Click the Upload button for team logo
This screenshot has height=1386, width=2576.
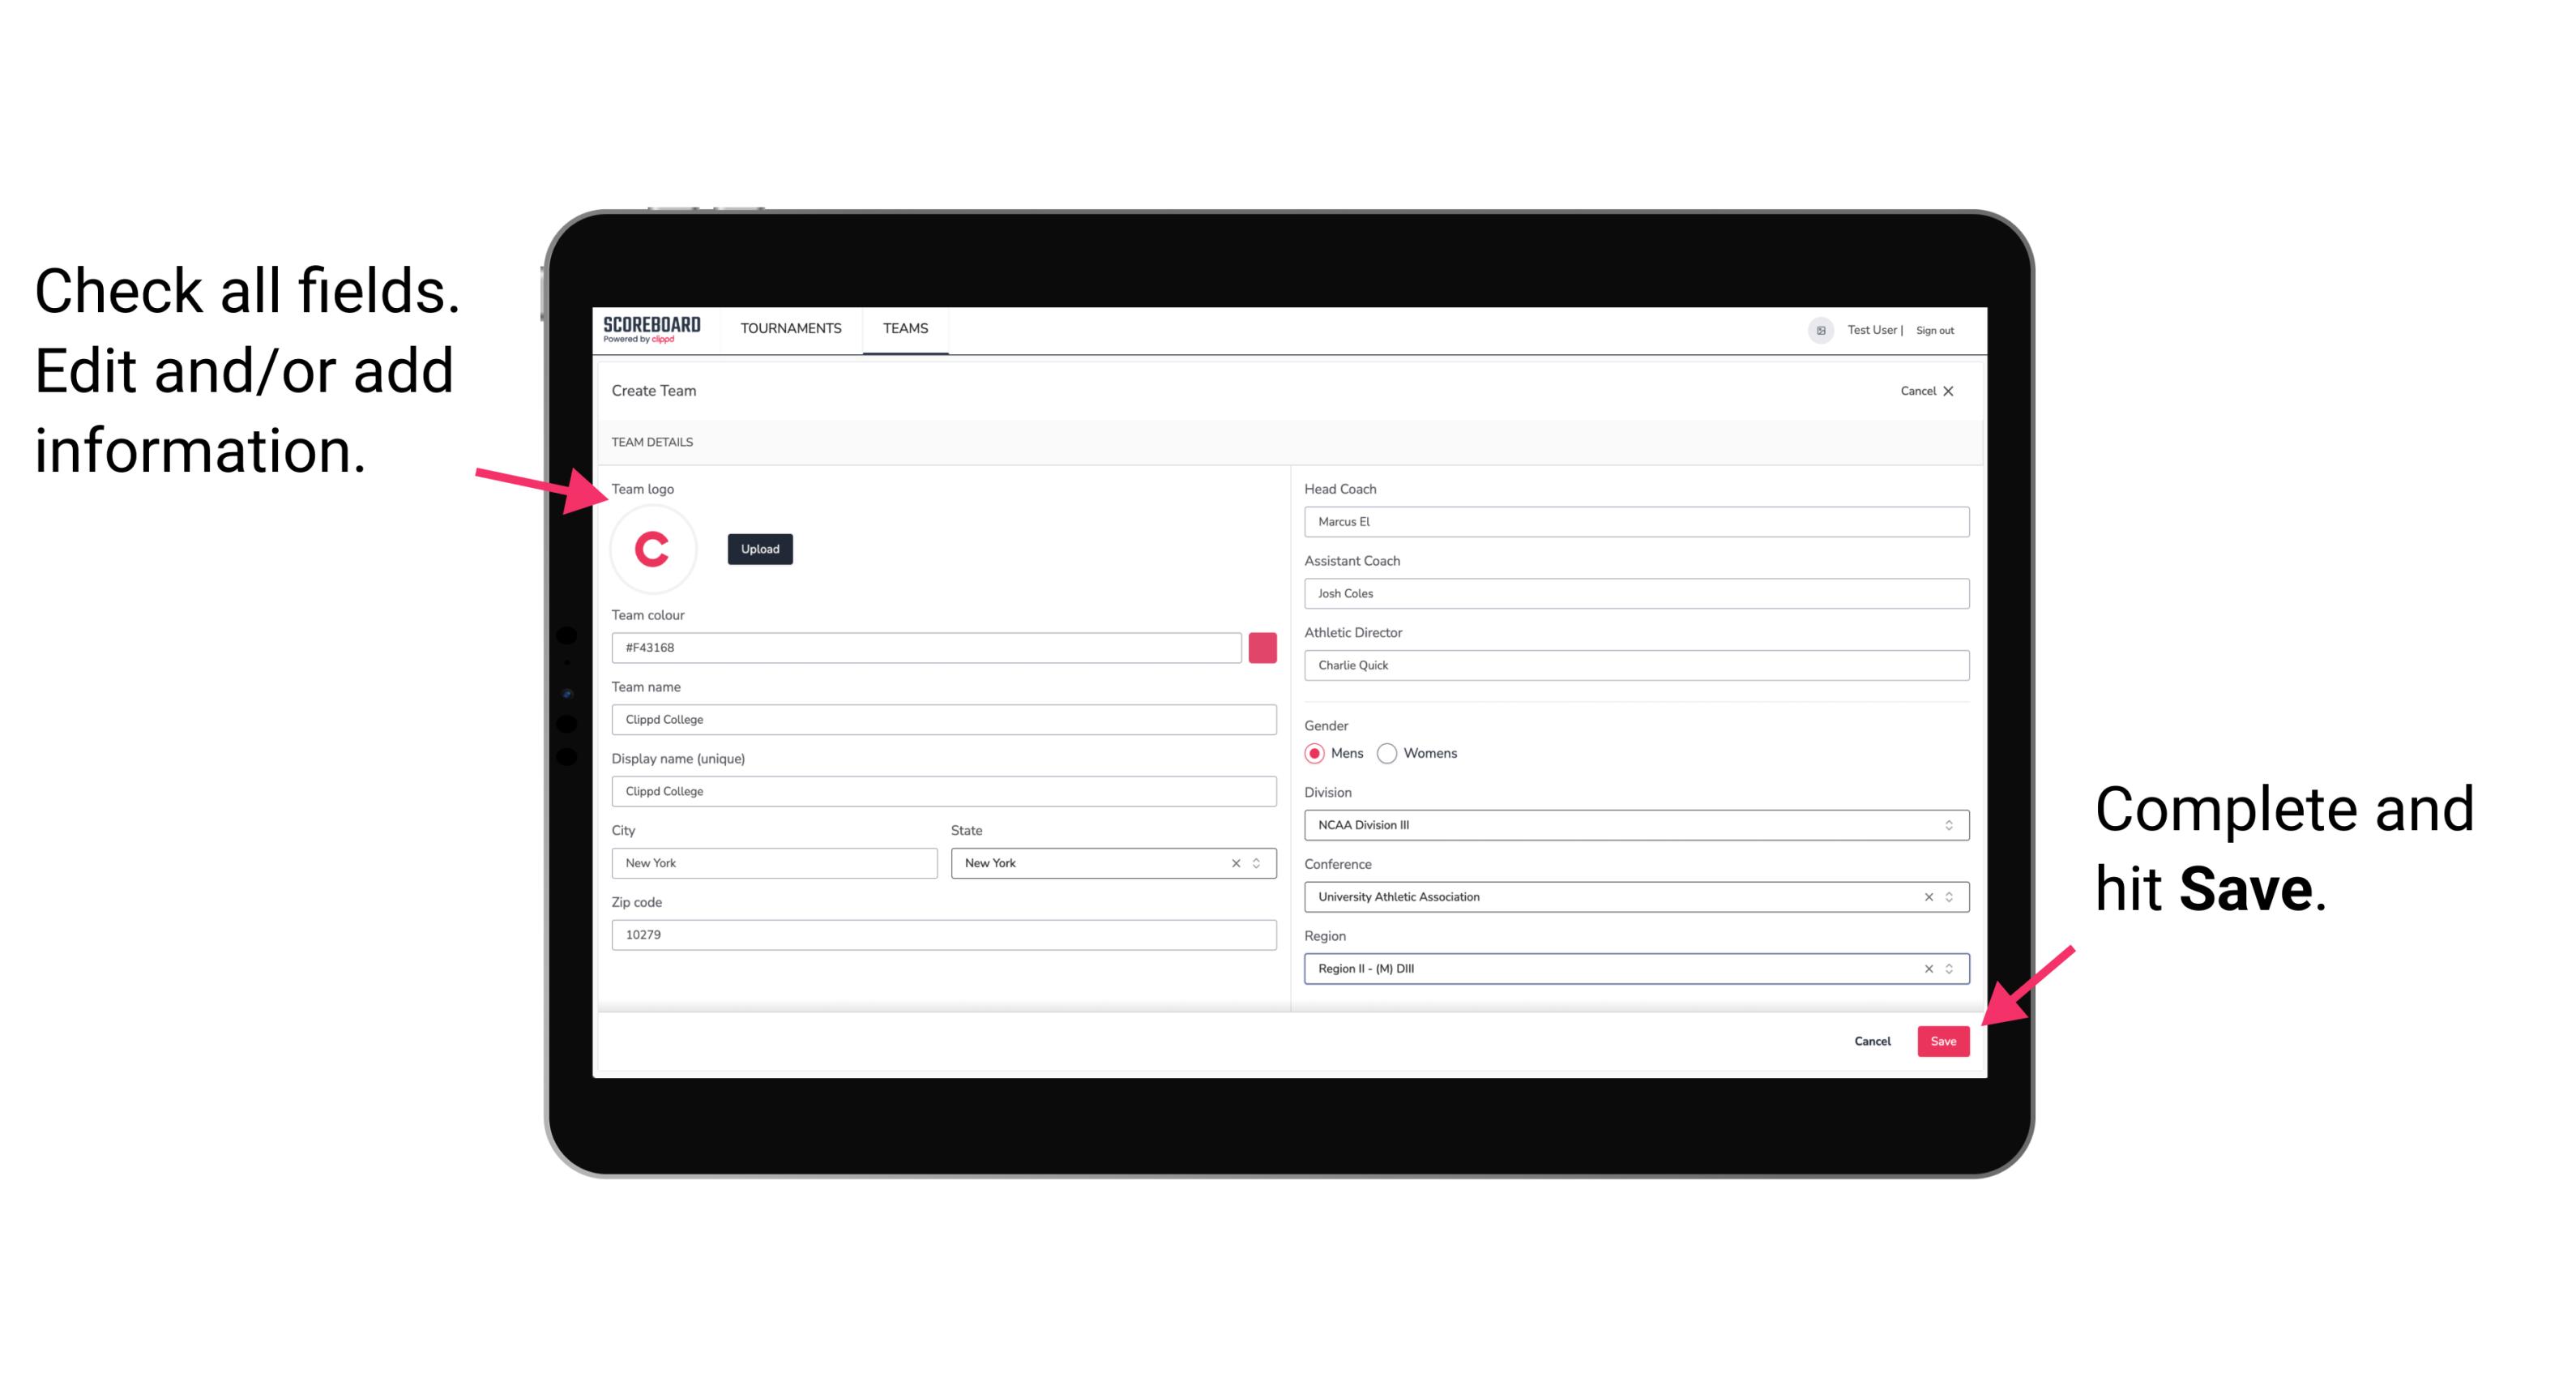click(759, 548)
